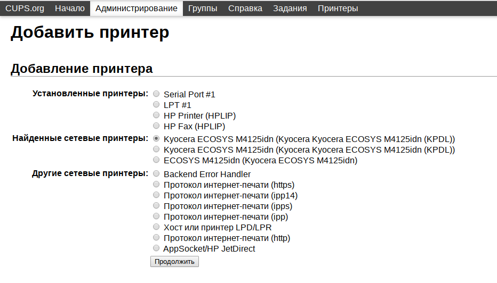Choose ECOSYS M4125idn (Kyocera ECOSYS M4125idn)

156,160
